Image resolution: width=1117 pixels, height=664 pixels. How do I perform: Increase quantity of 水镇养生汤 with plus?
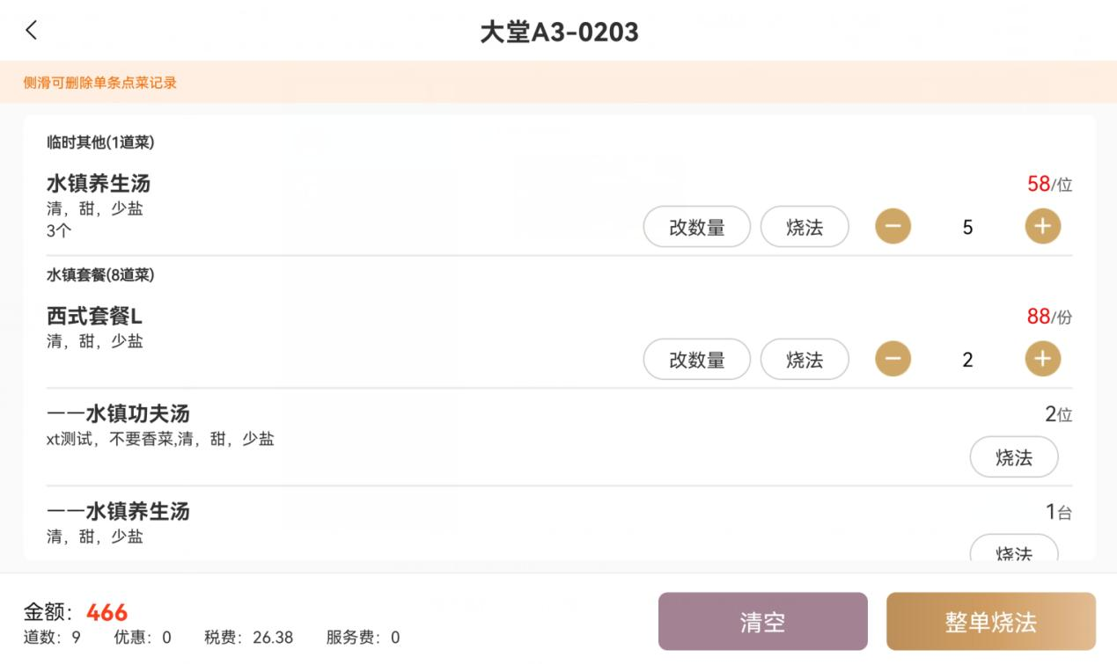(1043, 227)
